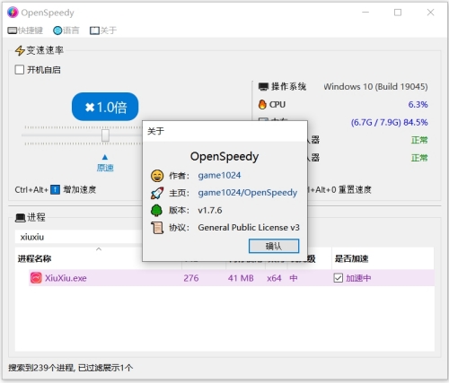The width and height of the screenshot is (449, 383).
Task: Maximize the OpenSpeedy window
Action: 398,13
